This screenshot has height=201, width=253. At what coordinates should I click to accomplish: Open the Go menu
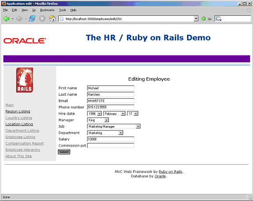click(34, 10)
